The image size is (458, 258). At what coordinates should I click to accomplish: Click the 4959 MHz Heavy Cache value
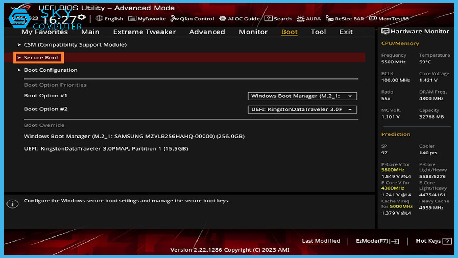[x=431, y=207]
